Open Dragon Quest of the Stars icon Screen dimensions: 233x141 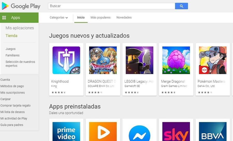click(x=103, y=60)
